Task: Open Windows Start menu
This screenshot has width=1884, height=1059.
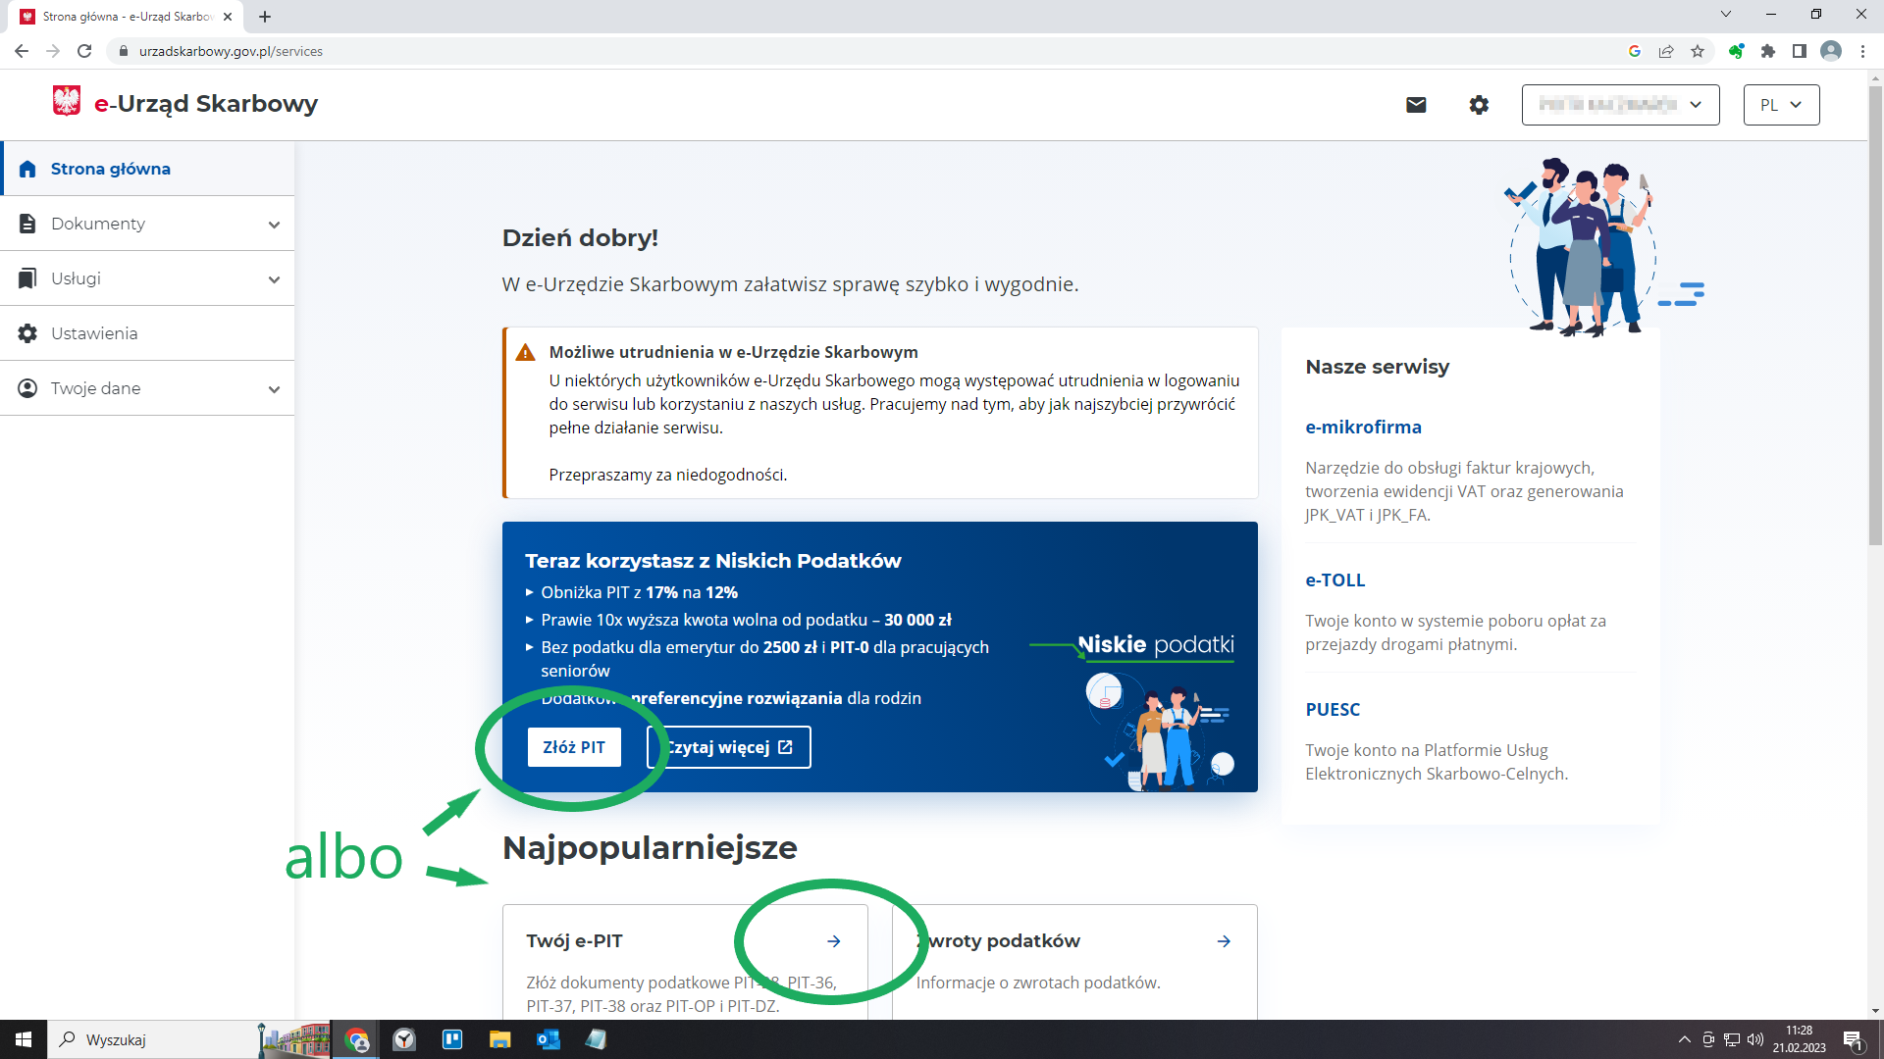Action: [x=24, y=1039]
